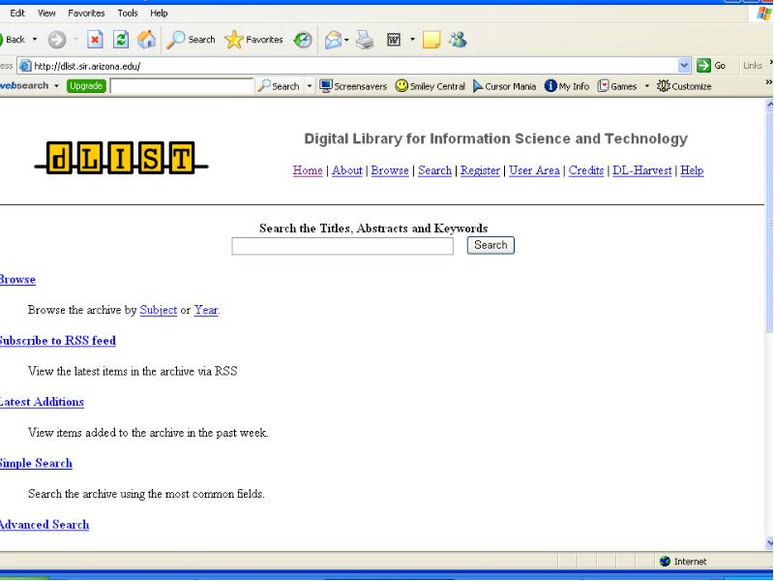Click the yellow note icon in the toolbar
The width and height of the screenshot is (774, 581).
click(432, 40)
